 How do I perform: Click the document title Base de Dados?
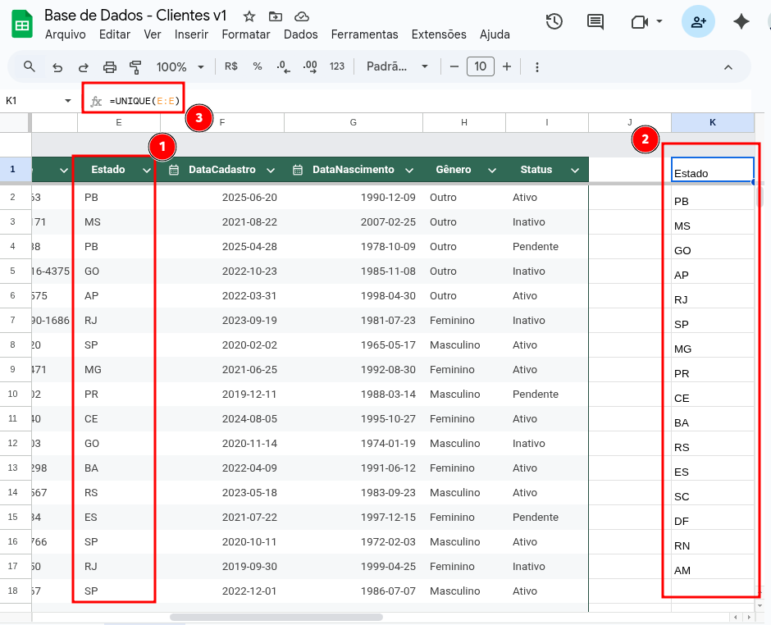(135, 16)
